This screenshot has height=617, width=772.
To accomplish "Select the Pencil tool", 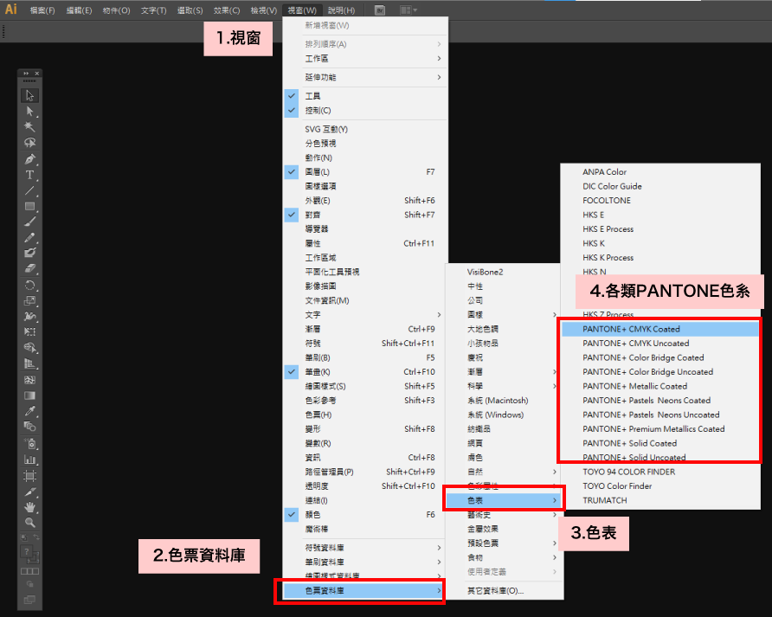I will point(29,237).
